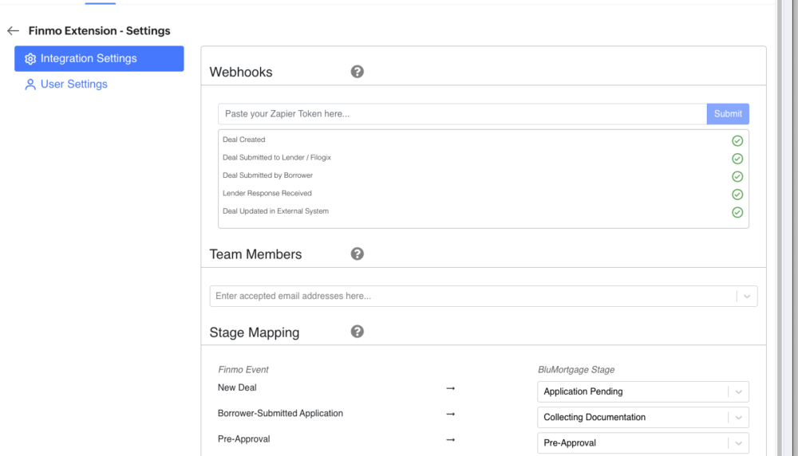Click the gear icon in Integration Settings
This screenshot has width=798, height=456.
pyautogui.click(x=30, y=59)
